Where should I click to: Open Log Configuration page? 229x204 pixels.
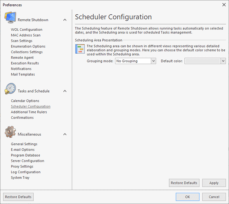coord(26,172)
